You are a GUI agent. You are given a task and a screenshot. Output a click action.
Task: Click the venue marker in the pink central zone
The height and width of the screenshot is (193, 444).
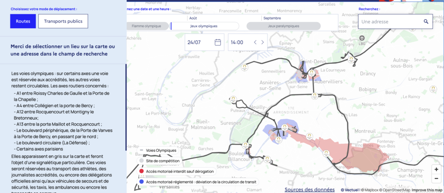pos(310,137)
